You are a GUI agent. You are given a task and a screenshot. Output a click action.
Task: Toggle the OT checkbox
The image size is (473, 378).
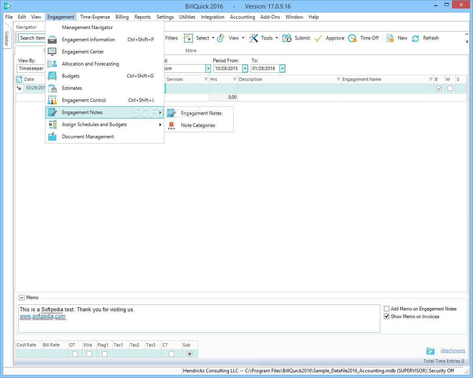tap(75, 354)
